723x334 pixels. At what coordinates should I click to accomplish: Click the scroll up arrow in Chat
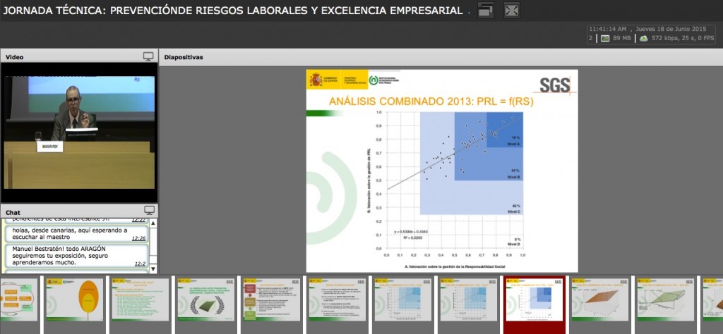(x=153, y=224)
